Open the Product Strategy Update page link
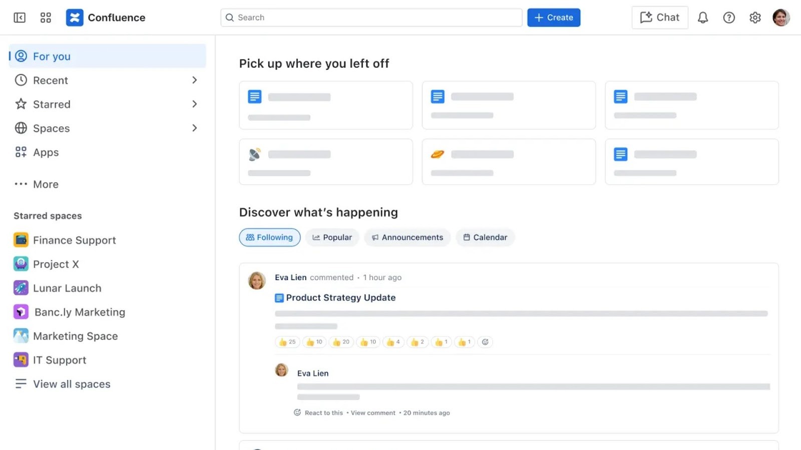Screen dimensions: 801x450 (x=340, y=297)
